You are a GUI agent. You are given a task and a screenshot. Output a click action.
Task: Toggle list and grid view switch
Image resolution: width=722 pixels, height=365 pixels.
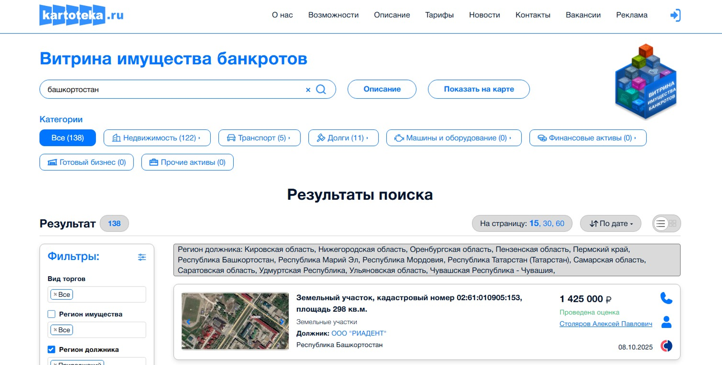tap(666, 223)
